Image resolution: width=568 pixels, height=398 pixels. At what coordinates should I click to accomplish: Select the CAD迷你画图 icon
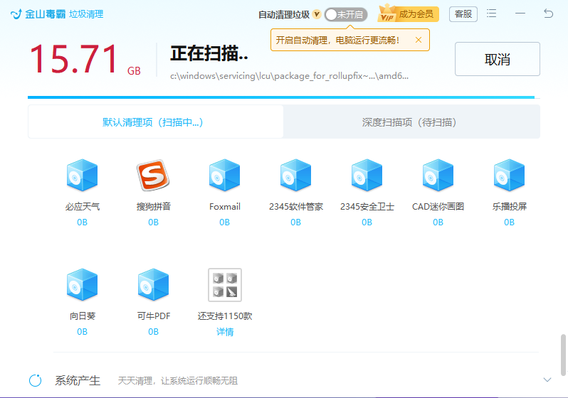pyautogui.click(x=438, y=176)
